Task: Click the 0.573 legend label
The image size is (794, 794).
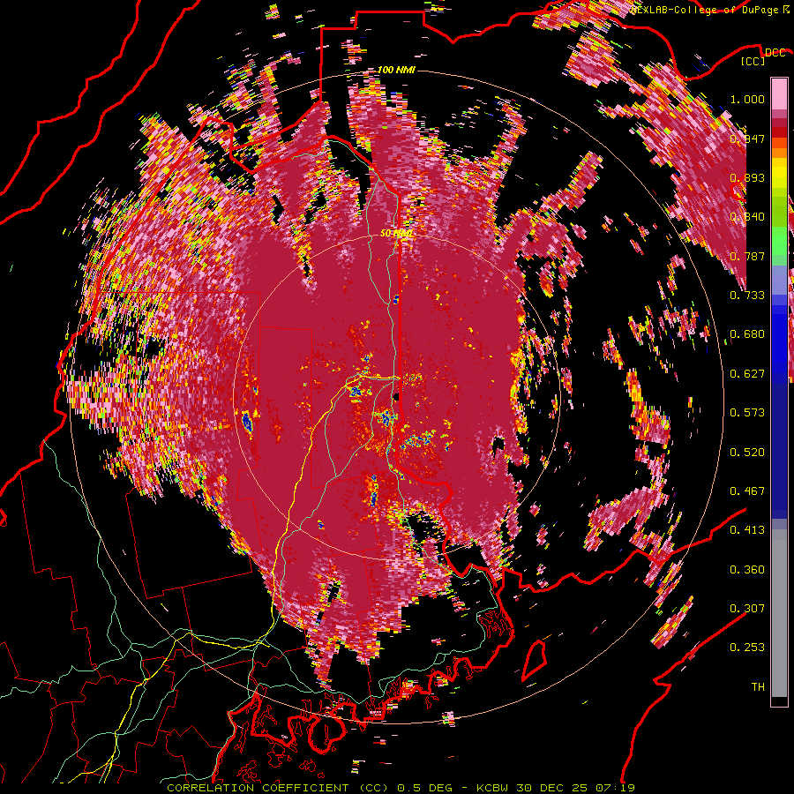Action: [747, 413]
